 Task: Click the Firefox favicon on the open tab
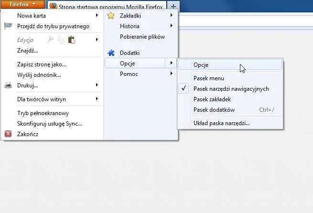[53, 6]
